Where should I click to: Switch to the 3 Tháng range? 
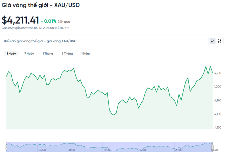click(x=67, y=54)
